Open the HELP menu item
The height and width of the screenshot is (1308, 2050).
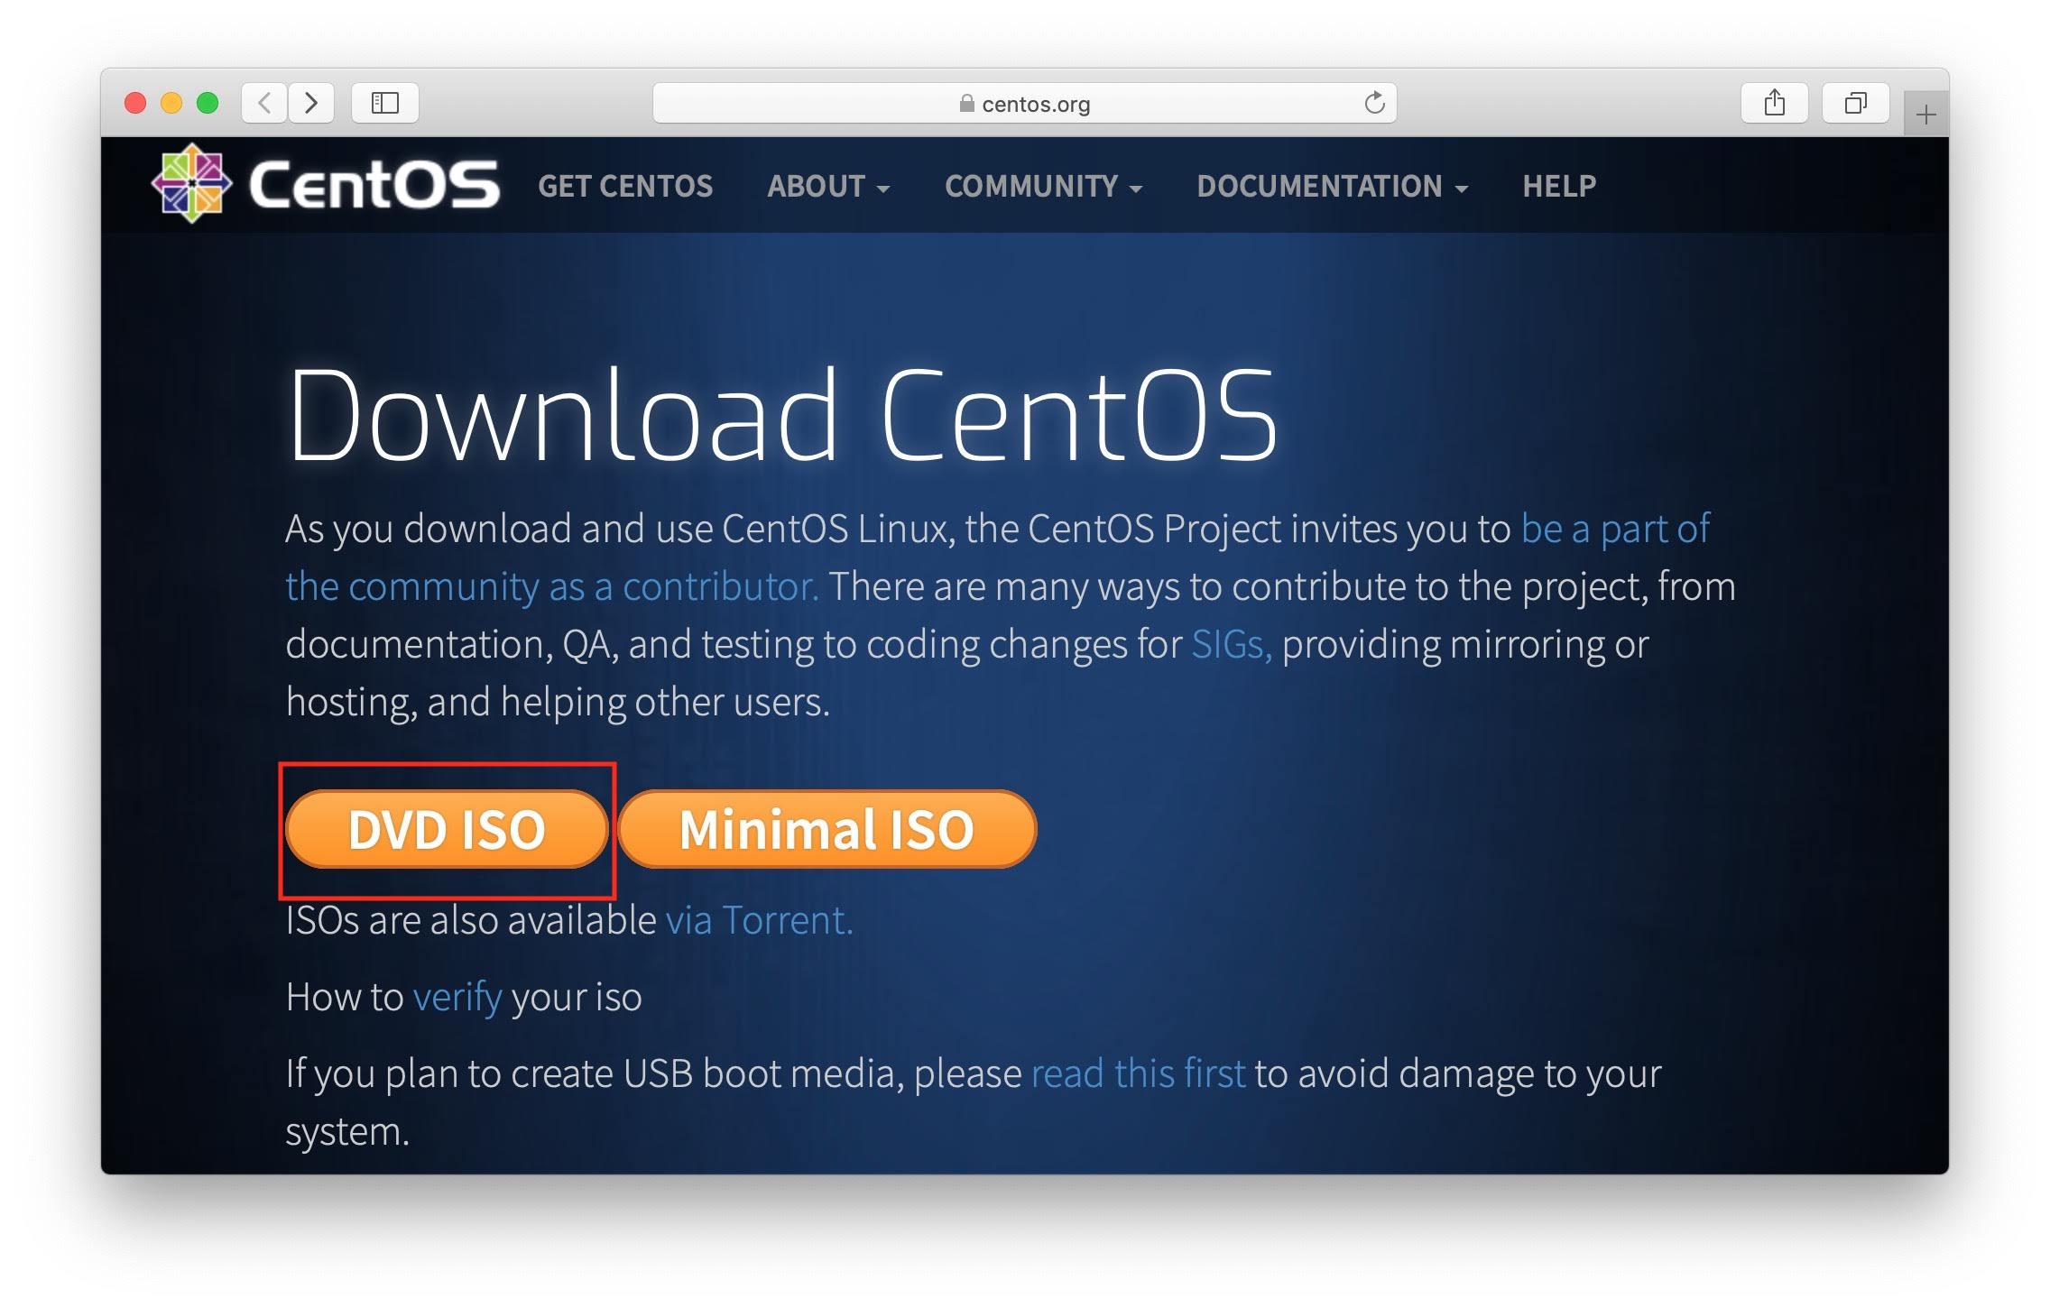[1559, 186]
